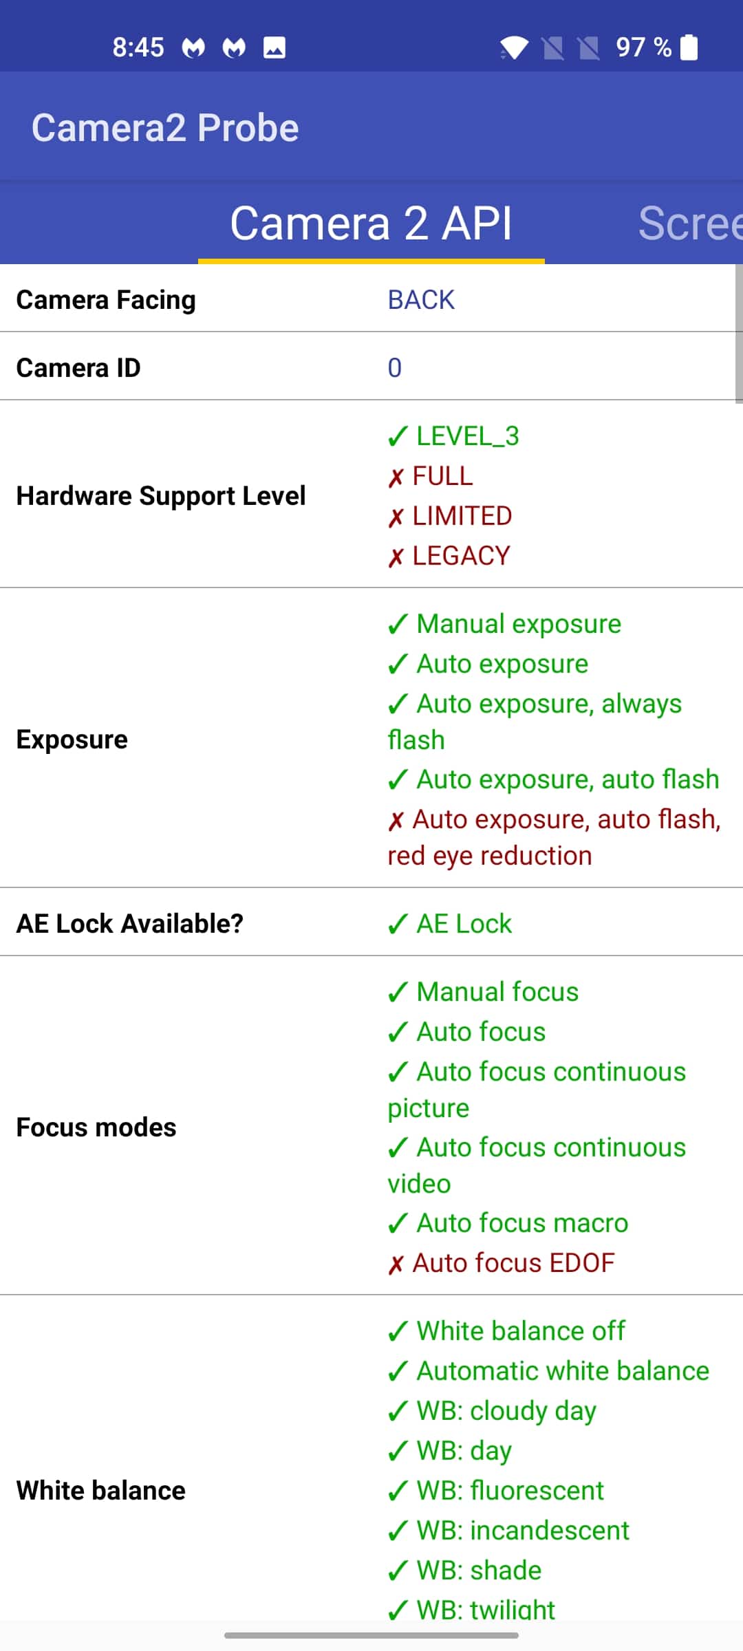Viewport: 743px width, 1651px height.
Task: Tap the Auto focus macro entry
Action: coord(508,1223)
